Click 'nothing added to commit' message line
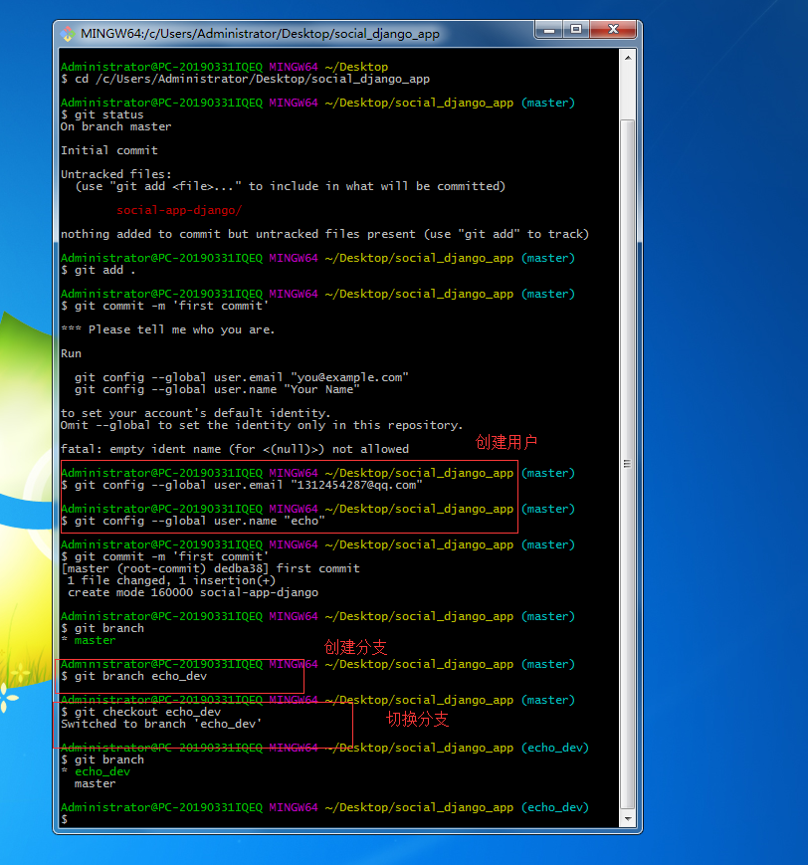 pos(324,234)
